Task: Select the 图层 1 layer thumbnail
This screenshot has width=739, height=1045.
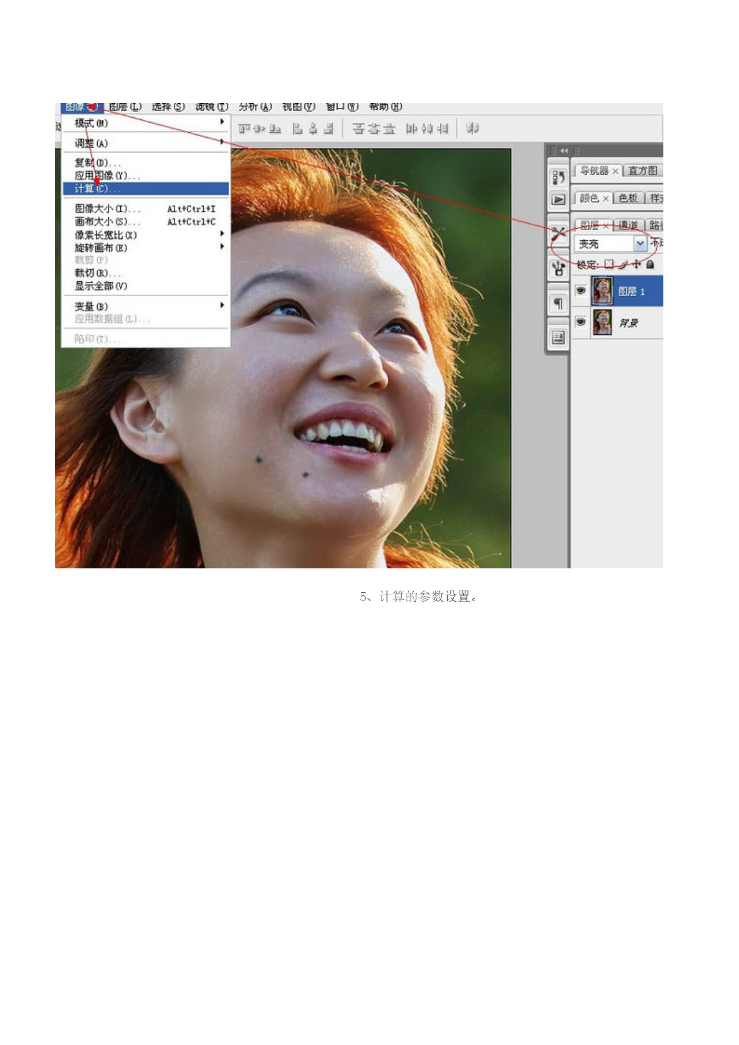Action: click(602, 291)
